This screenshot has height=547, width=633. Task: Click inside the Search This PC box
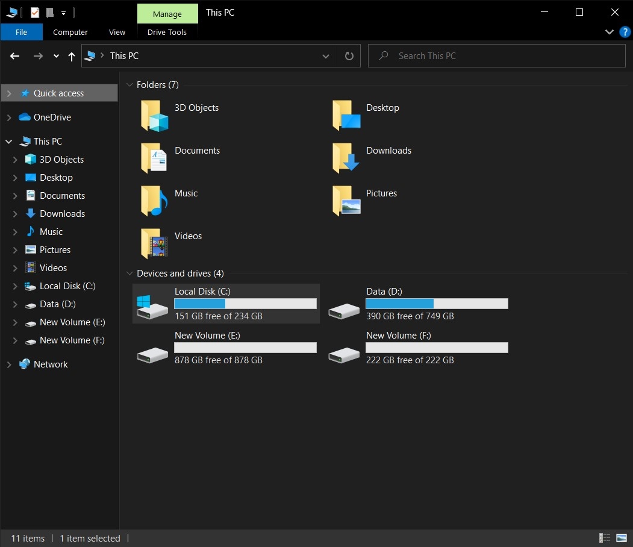coord(496,55)
